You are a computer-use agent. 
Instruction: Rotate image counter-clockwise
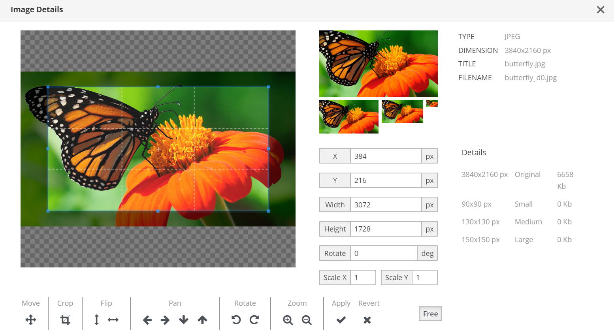(x=236, y=320)
